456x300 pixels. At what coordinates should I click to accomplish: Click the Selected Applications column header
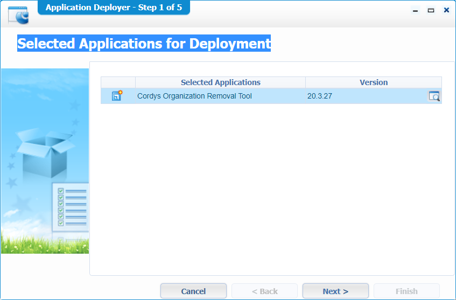pos(220,82)
